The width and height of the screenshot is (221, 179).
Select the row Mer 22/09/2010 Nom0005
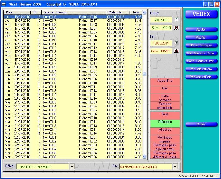pos(73,153)
